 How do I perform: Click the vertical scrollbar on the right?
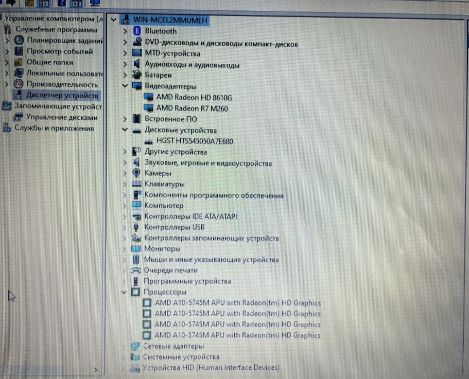(466, 154)
